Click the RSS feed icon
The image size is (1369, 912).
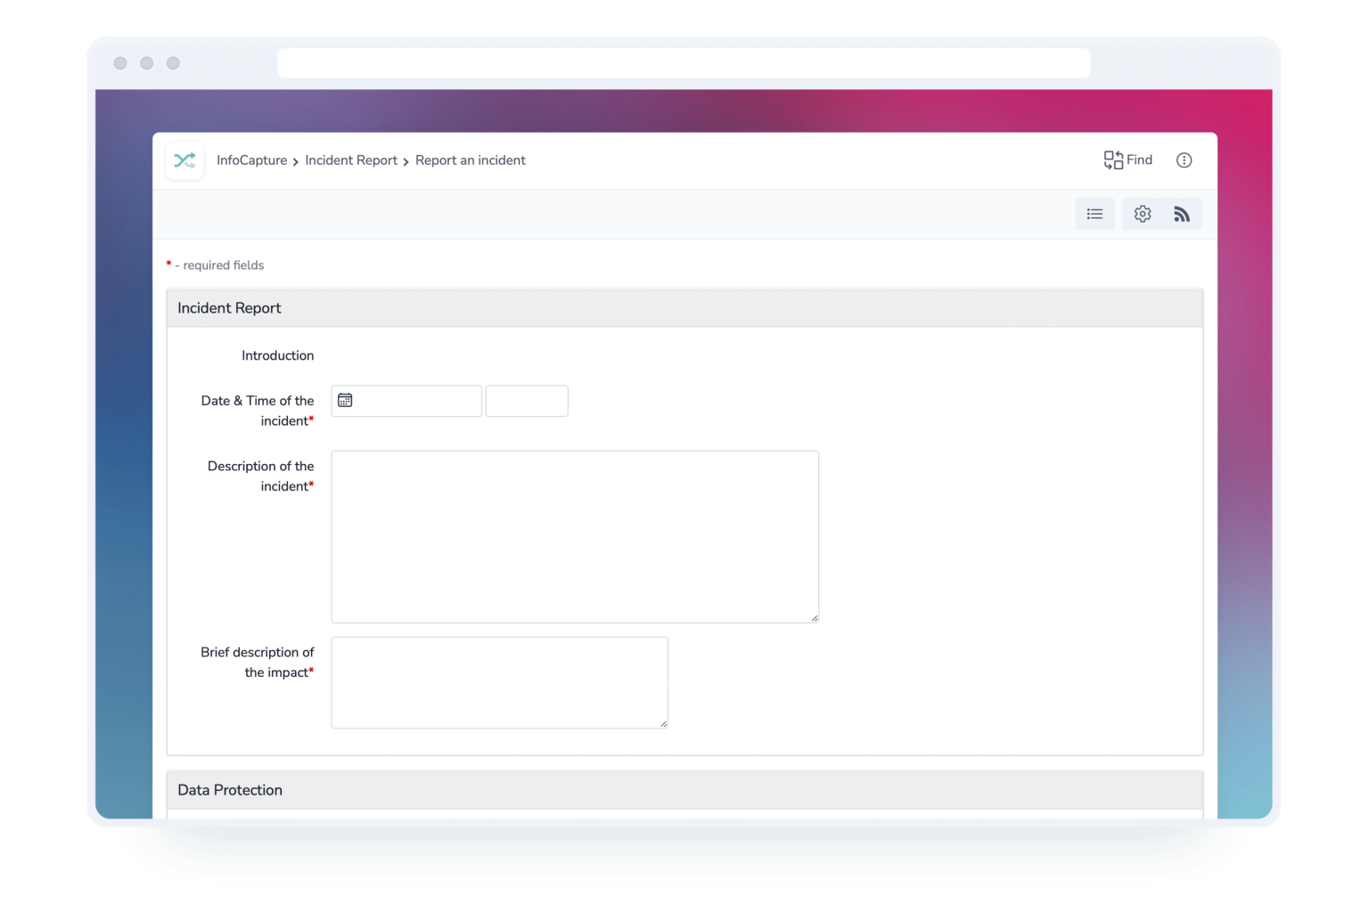pyautogui.click(x=1182, y=214)
